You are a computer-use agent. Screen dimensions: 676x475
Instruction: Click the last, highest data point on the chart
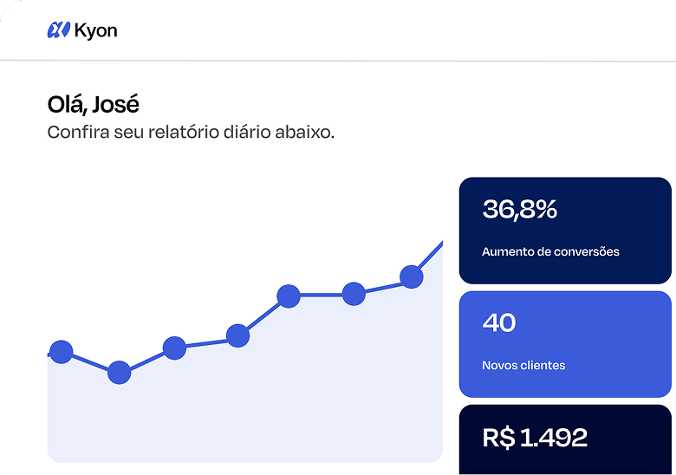click(411, 277)
